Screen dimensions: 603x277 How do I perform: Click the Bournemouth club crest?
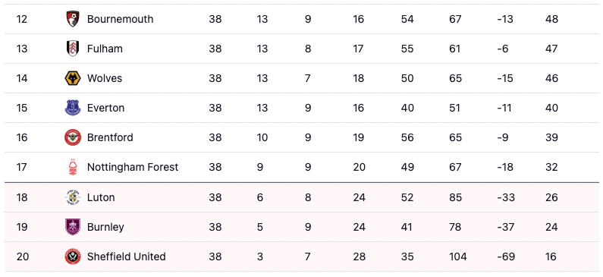[x=73, y=19]
